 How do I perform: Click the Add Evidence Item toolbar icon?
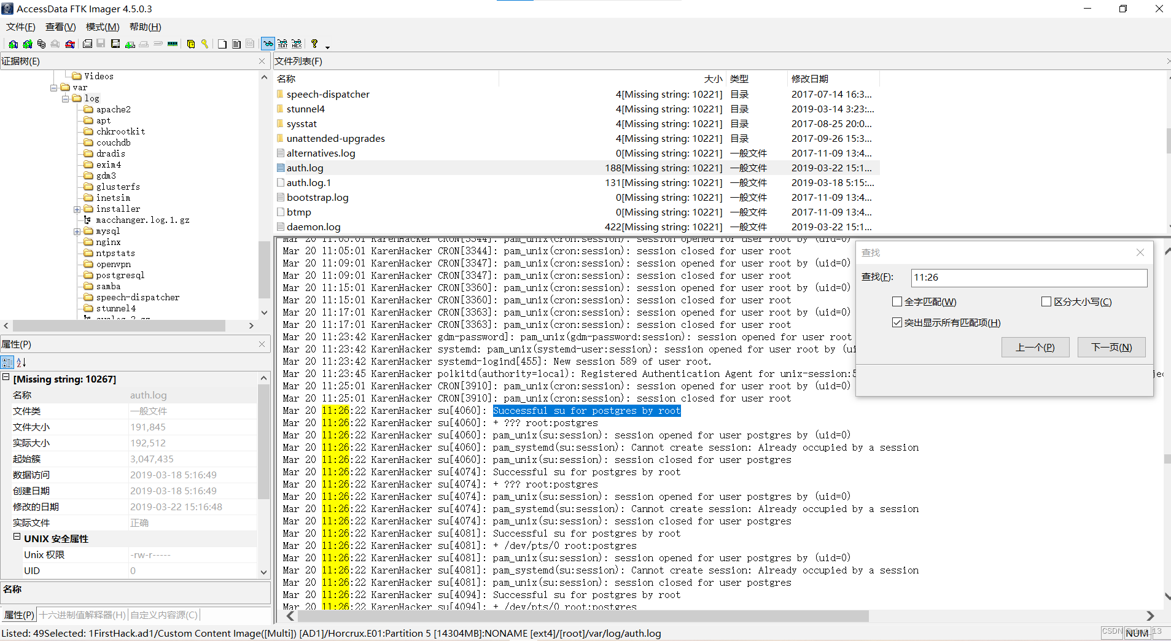(13, 44)
